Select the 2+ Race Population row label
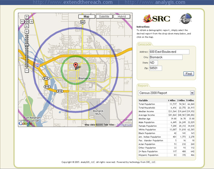This screenshot has width=214, height=169. [x=148, y=152]
